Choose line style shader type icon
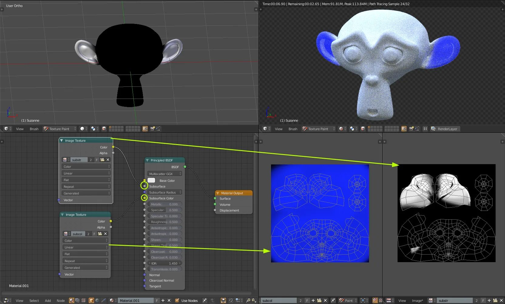The height and width of the screenshot is (304, 505). click(x=103, y=300)
